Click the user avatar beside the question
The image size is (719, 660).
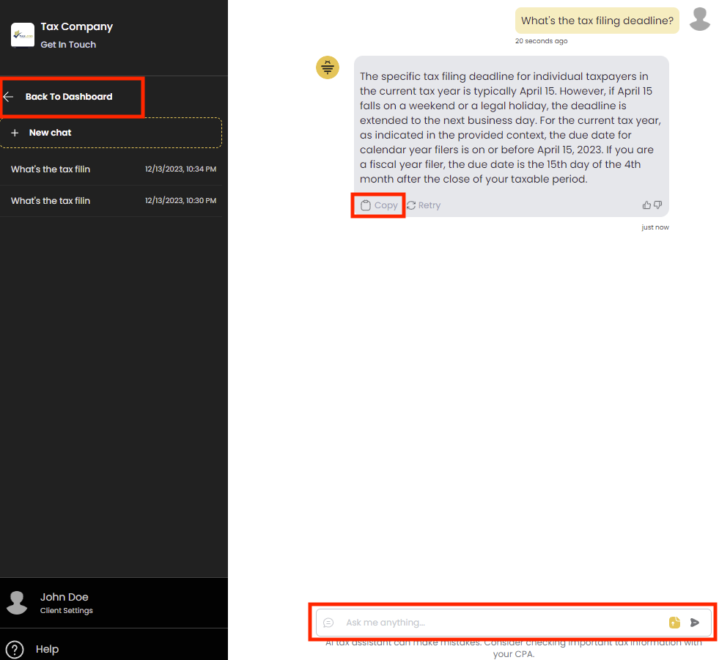click(x=700, y=20)
